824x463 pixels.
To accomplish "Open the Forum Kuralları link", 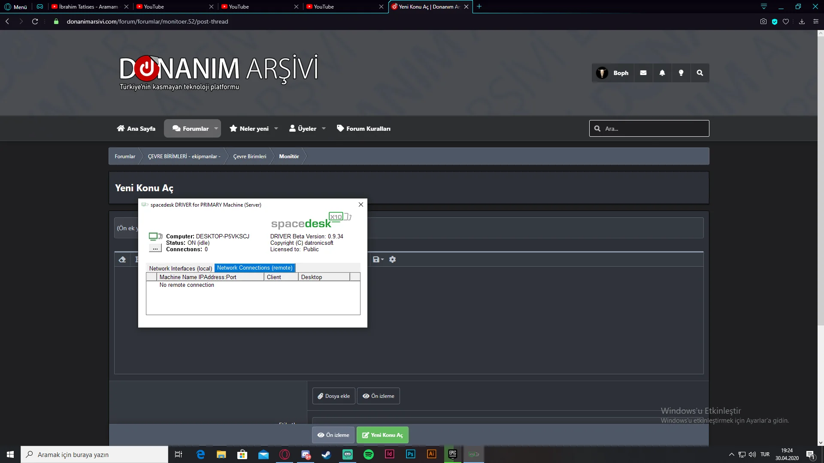I will coord(364,129).
